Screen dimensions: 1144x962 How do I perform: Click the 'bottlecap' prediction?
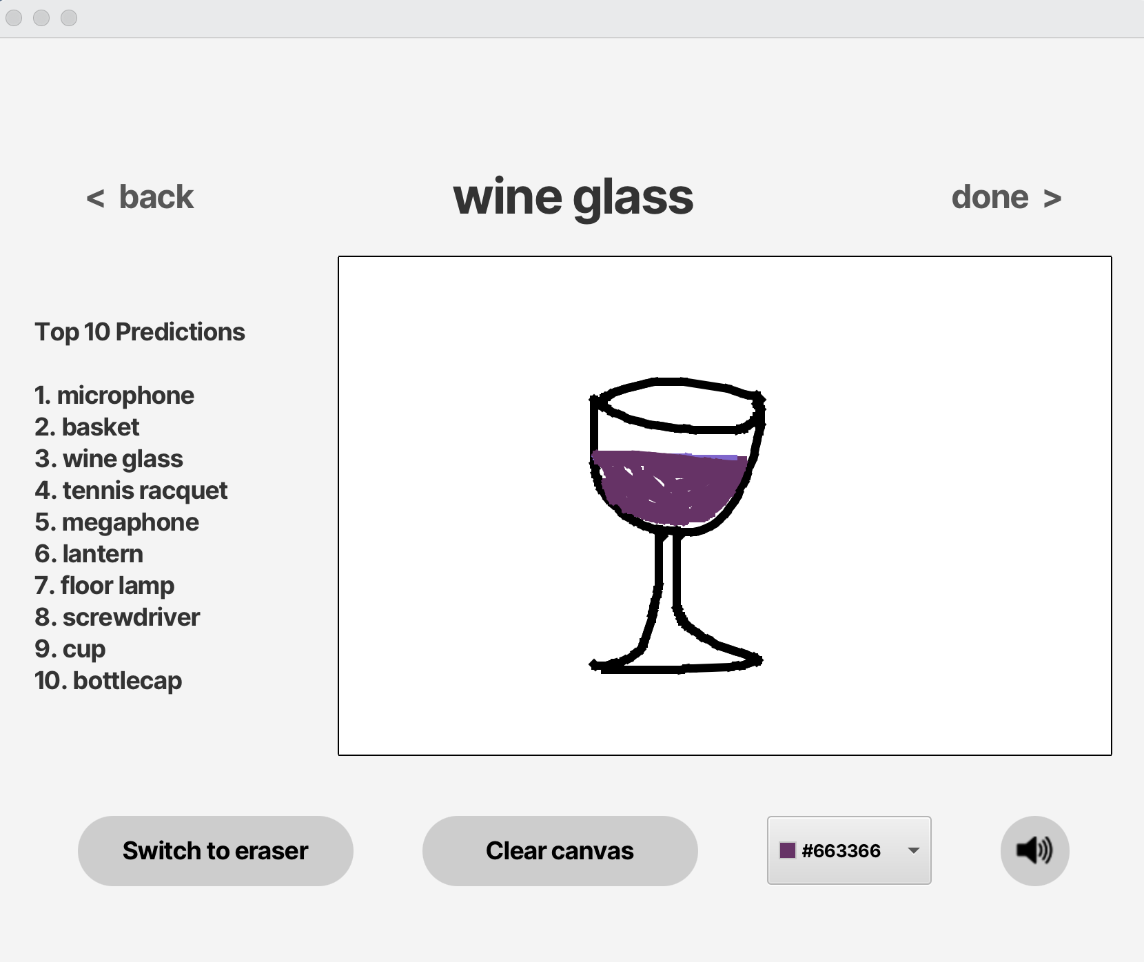coord(108,681)
